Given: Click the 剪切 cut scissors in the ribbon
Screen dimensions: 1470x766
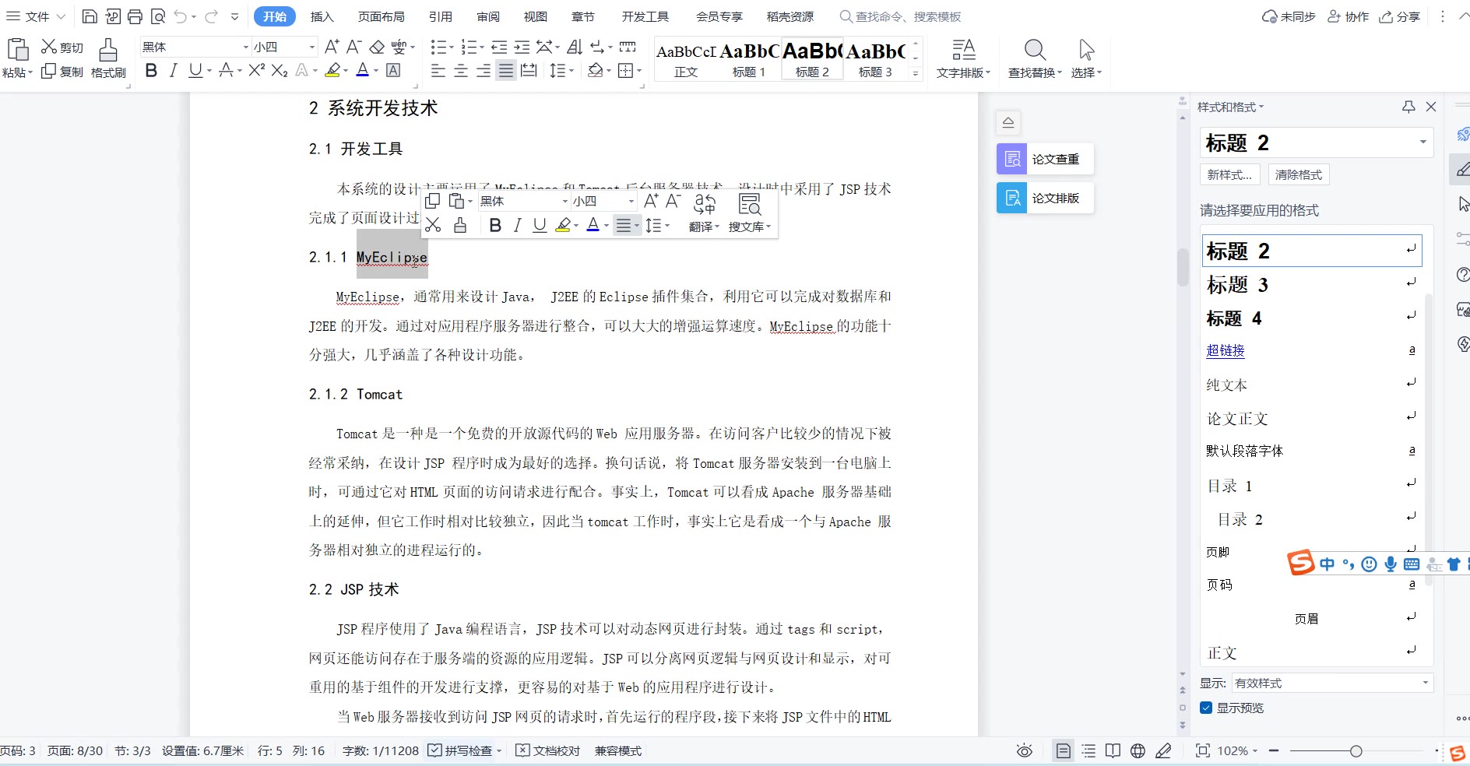Looking at the screenshot, I should coord(62,47).
